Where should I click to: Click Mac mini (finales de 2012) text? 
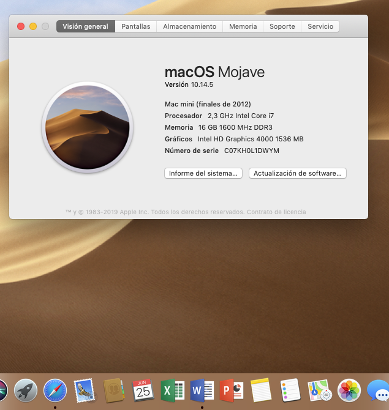208,104
